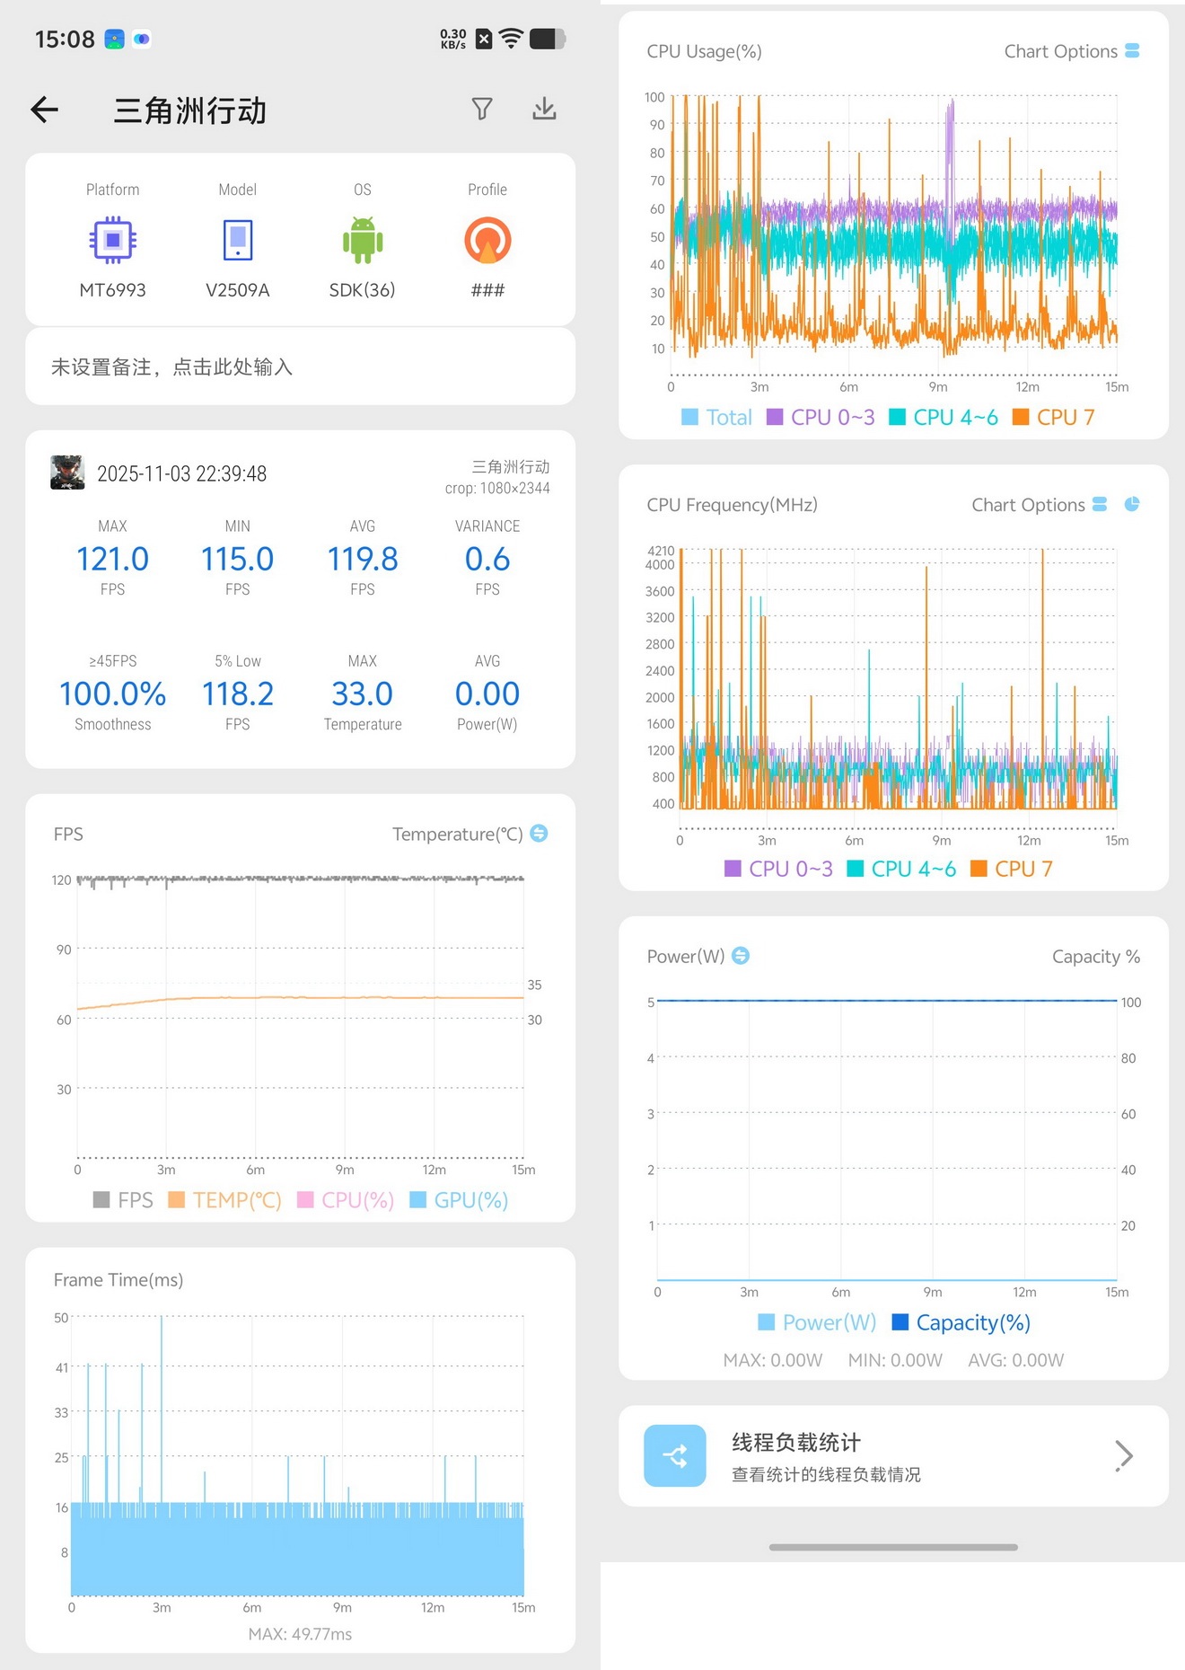The image size is (1185, 1670).
Task: Click the MIN: 0.00W power label
Action: click(x=895, y=1360)
